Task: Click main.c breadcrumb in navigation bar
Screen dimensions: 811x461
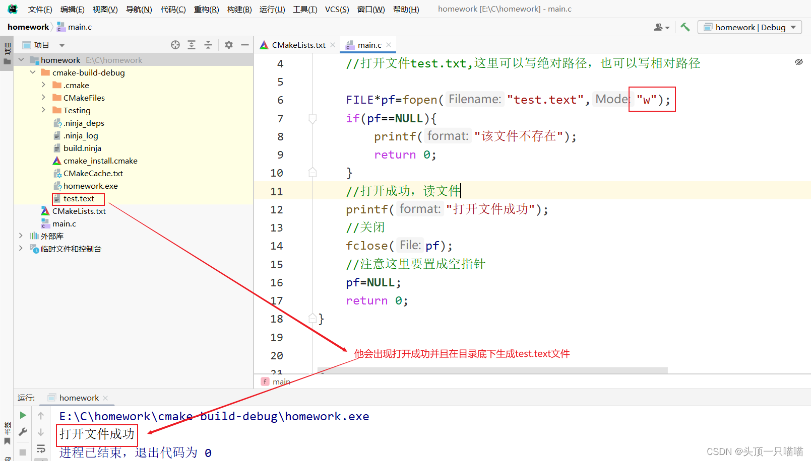Action: click(x=75, y=27)
